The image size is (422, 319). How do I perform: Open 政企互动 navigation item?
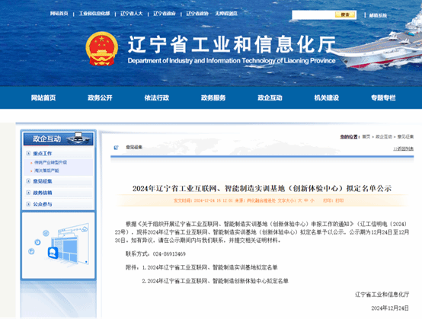[x=270, y=98]
